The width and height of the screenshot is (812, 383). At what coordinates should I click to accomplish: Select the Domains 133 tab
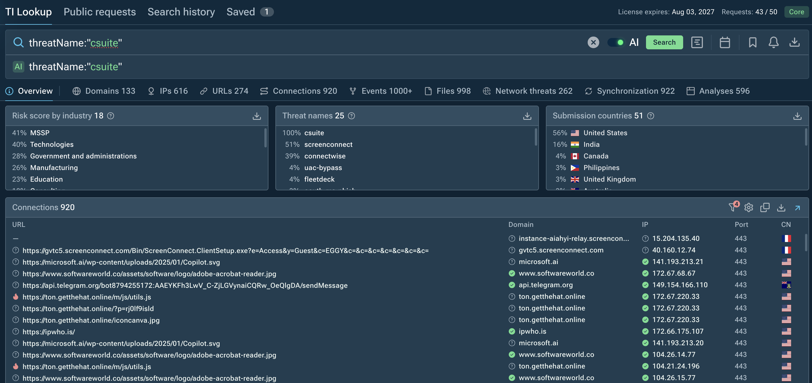(x=104, y=91)
